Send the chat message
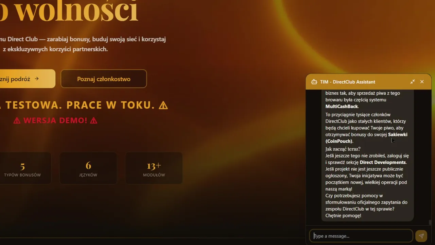 click(421, 236)
